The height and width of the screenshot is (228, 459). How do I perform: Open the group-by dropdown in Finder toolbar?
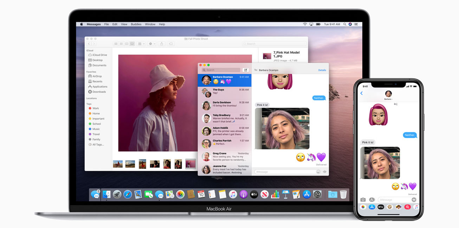pos(141,44)
